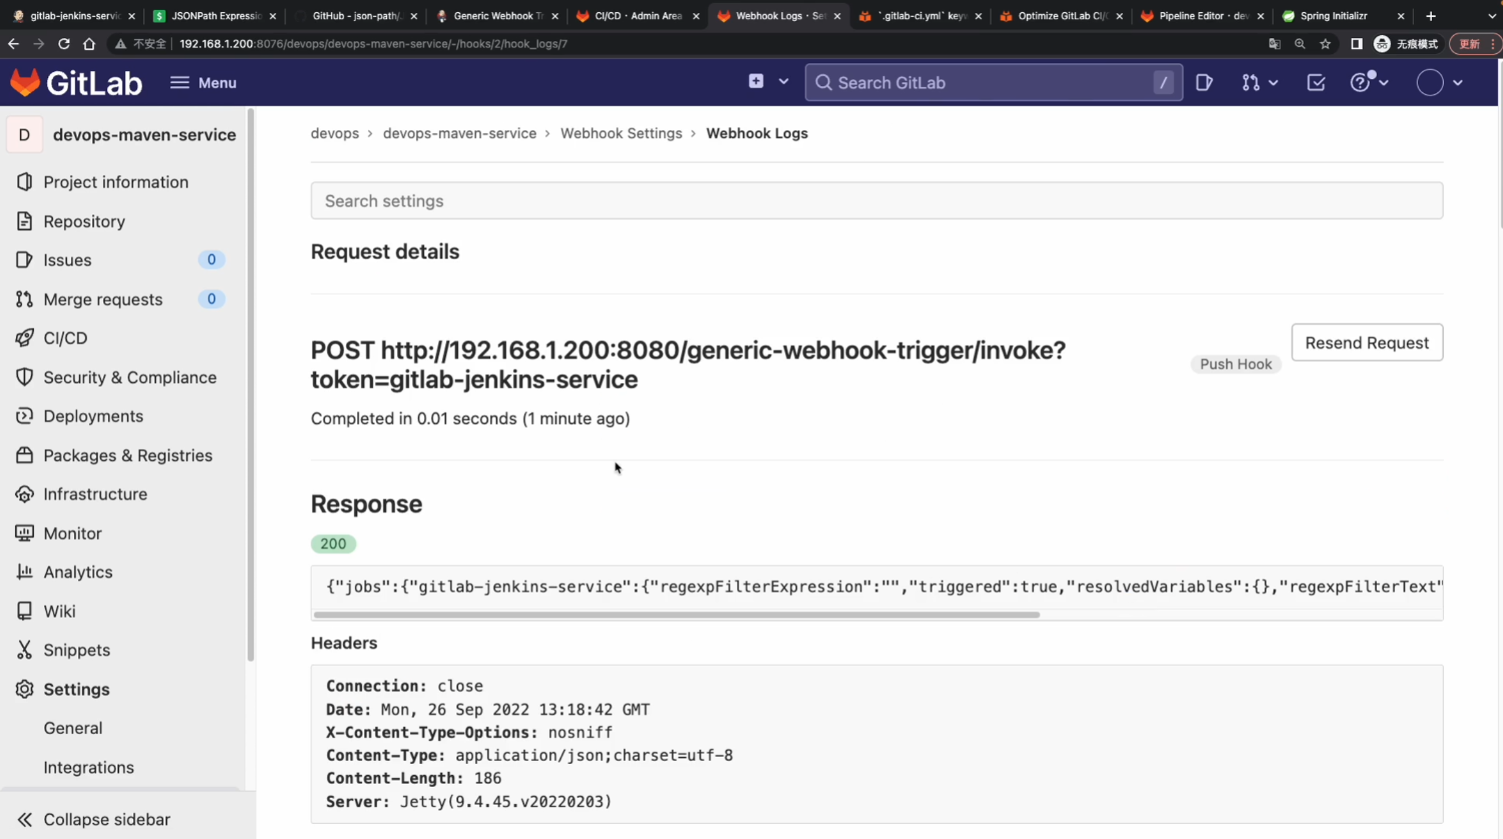Click the project avatar letter D
This screenshot has height=839, width=1503.
tap(24, 134)
